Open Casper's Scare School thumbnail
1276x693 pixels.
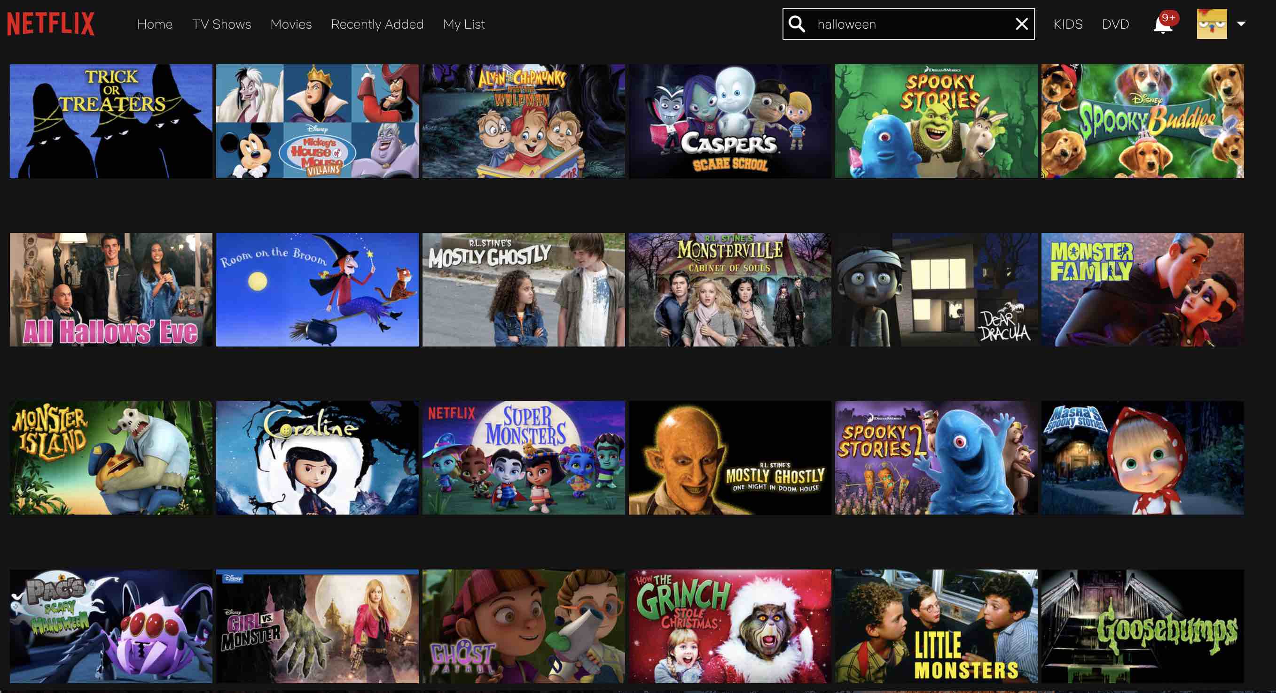click(x=729, y=121)
